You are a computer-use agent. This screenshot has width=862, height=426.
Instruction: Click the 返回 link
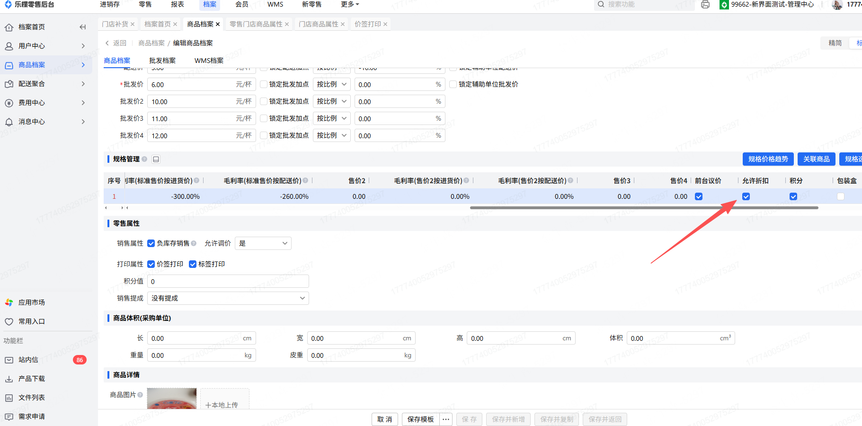[x=116, y=43]
